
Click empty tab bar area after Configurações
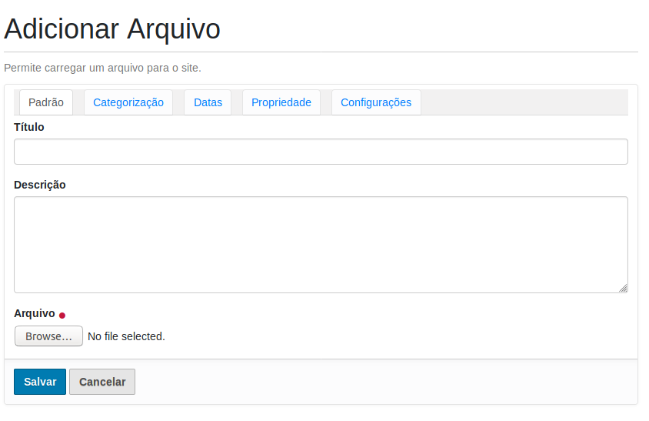pos(523,102)
